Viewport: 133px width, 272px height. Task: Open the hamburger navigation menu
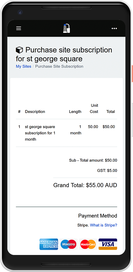coord(19,28)
